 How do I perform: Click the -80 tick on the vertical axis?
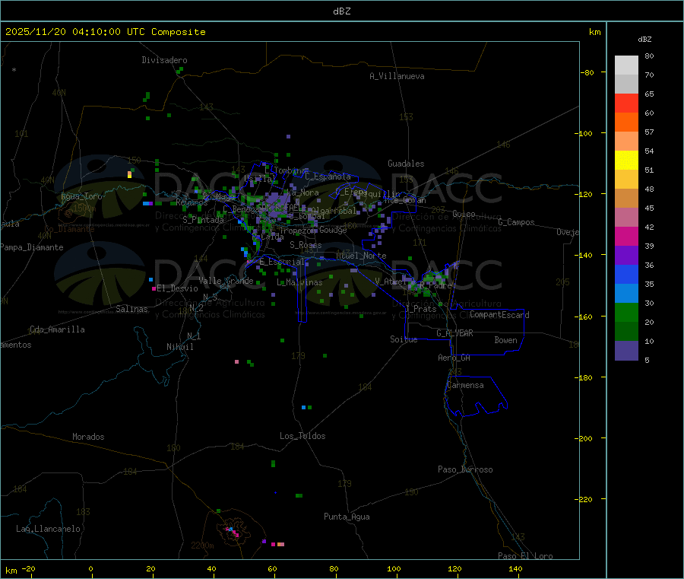[x=587, y=72]
